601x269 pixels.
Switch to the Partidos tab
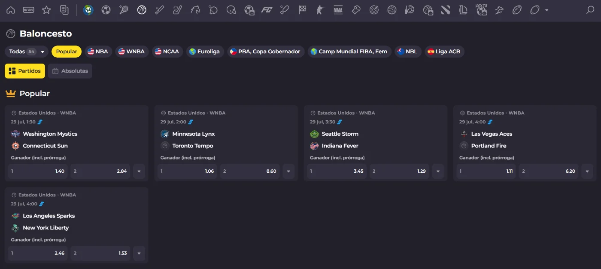coord(25,71)
